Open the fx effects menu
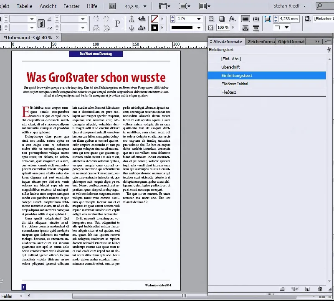This screenshot has height=301, width=334. (x=232, y=19)
